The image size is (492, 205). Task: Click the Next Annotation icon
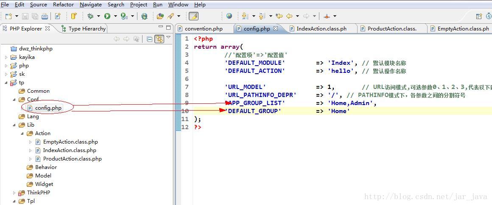245,16
